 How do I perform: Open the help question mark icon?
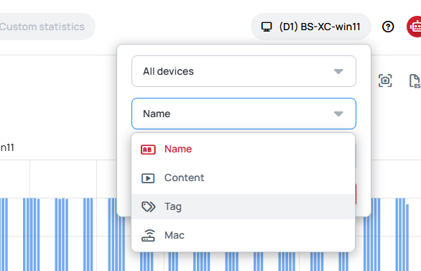pos(388,27)
